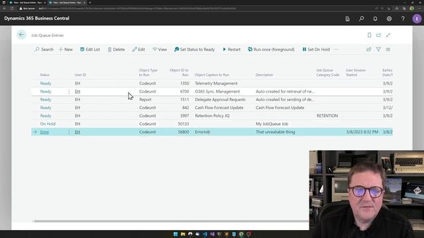Sort by the Description column header
Image resolution: width=424 pixels, height=238 pixels.
264,75
